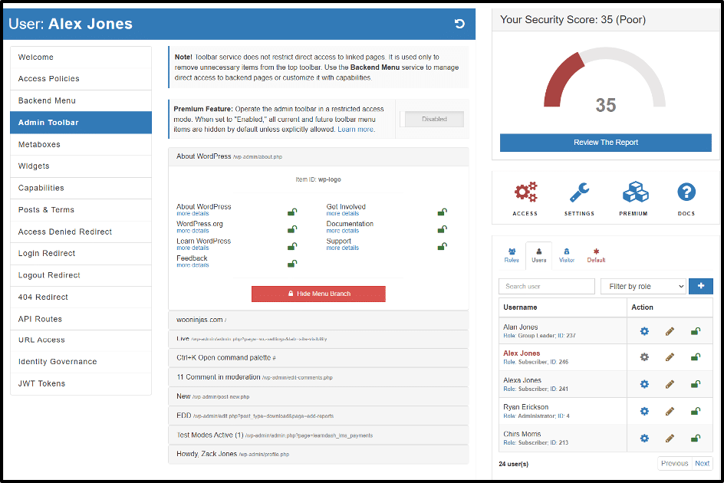Screen dimensions: 724x483
Task: Click into the Search user field
Action: point(547,286)
